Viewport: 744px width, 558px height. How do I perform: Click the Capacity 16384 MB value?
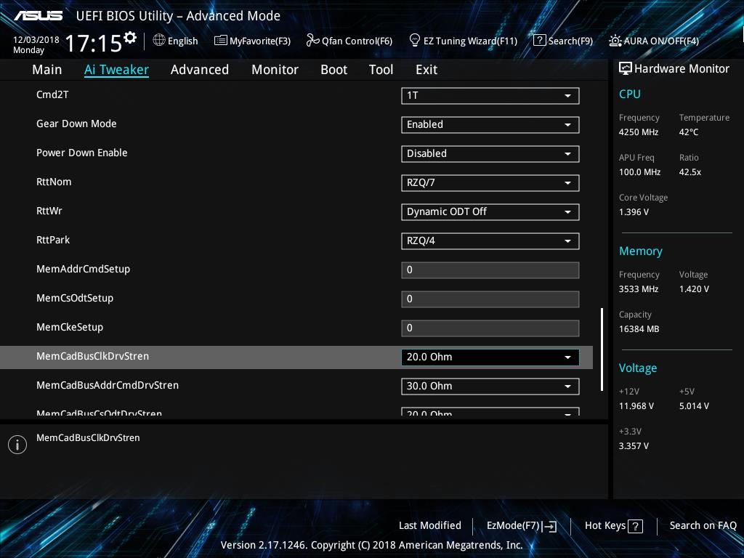[x=639, y=329]
